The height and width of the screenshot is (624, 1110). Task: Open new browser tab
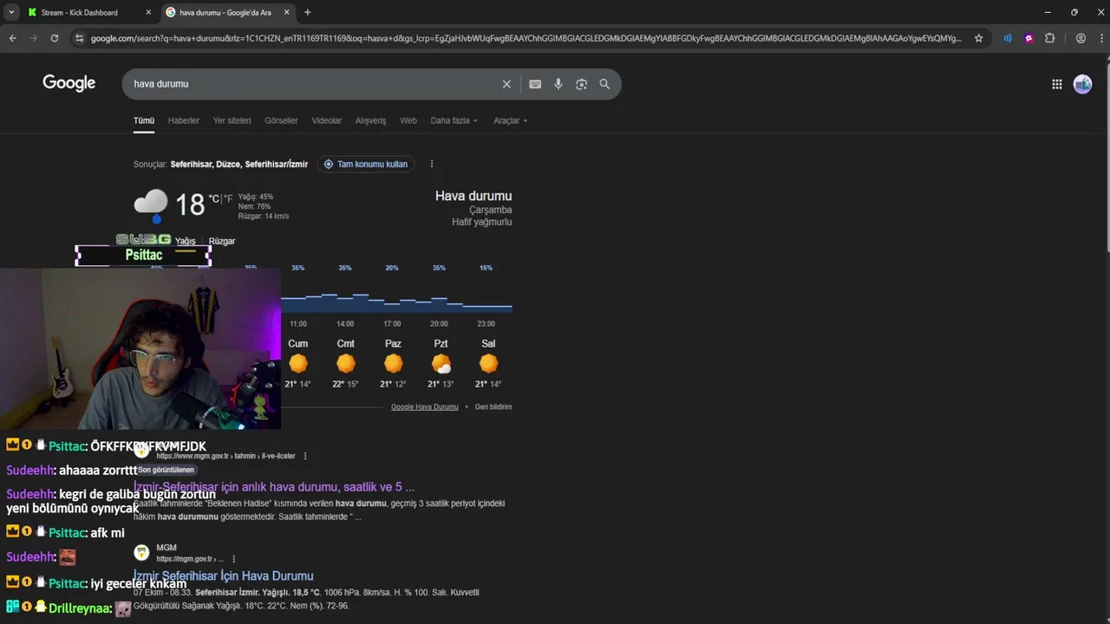point(307,12)
